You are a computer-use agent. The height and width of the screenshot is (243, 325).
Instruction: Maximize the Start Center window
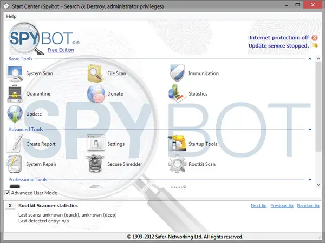click(297, 5)
